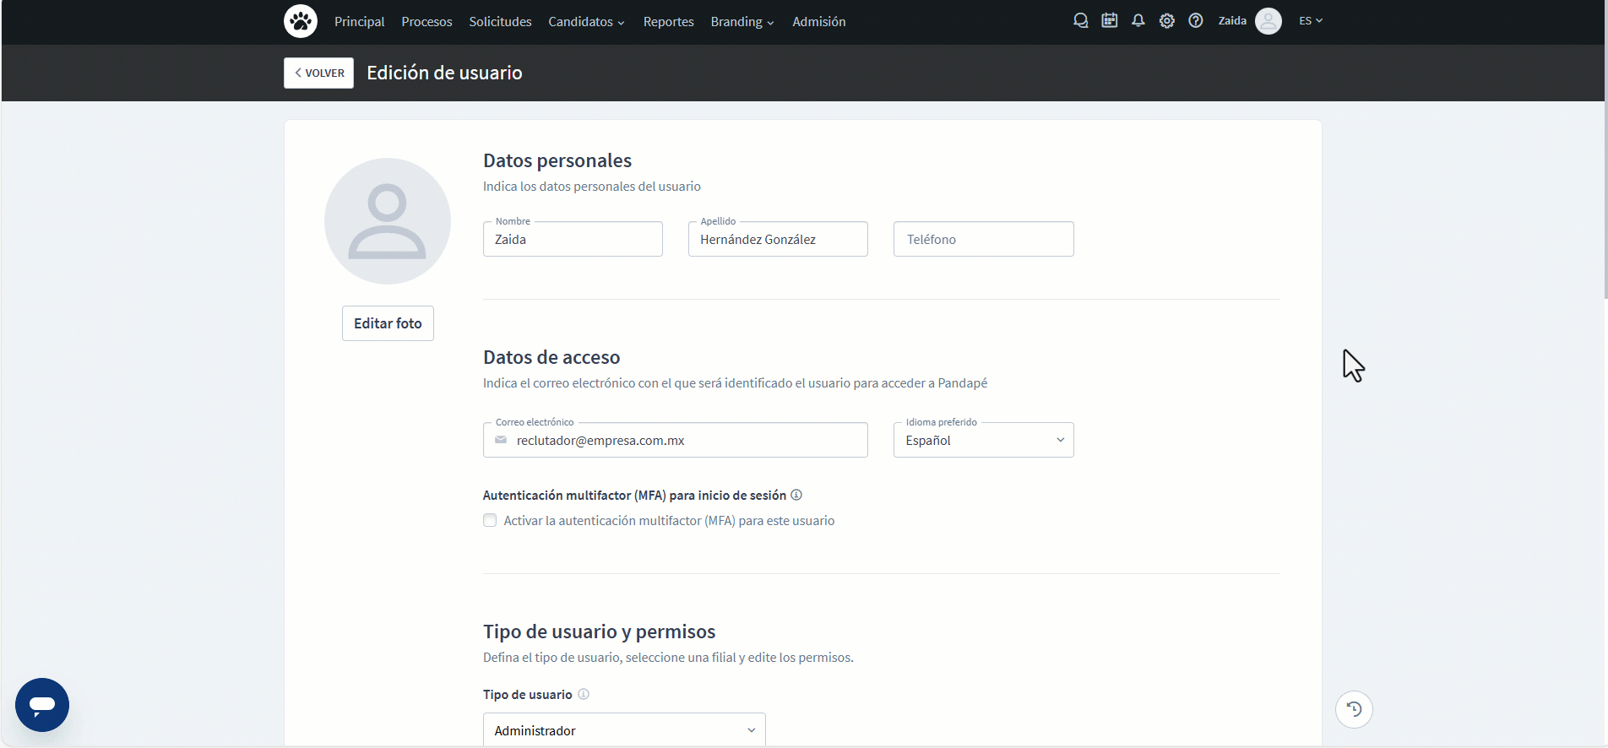Expand the ES language selector
The image size is (1608, 748).
[x=1310, y=21]
